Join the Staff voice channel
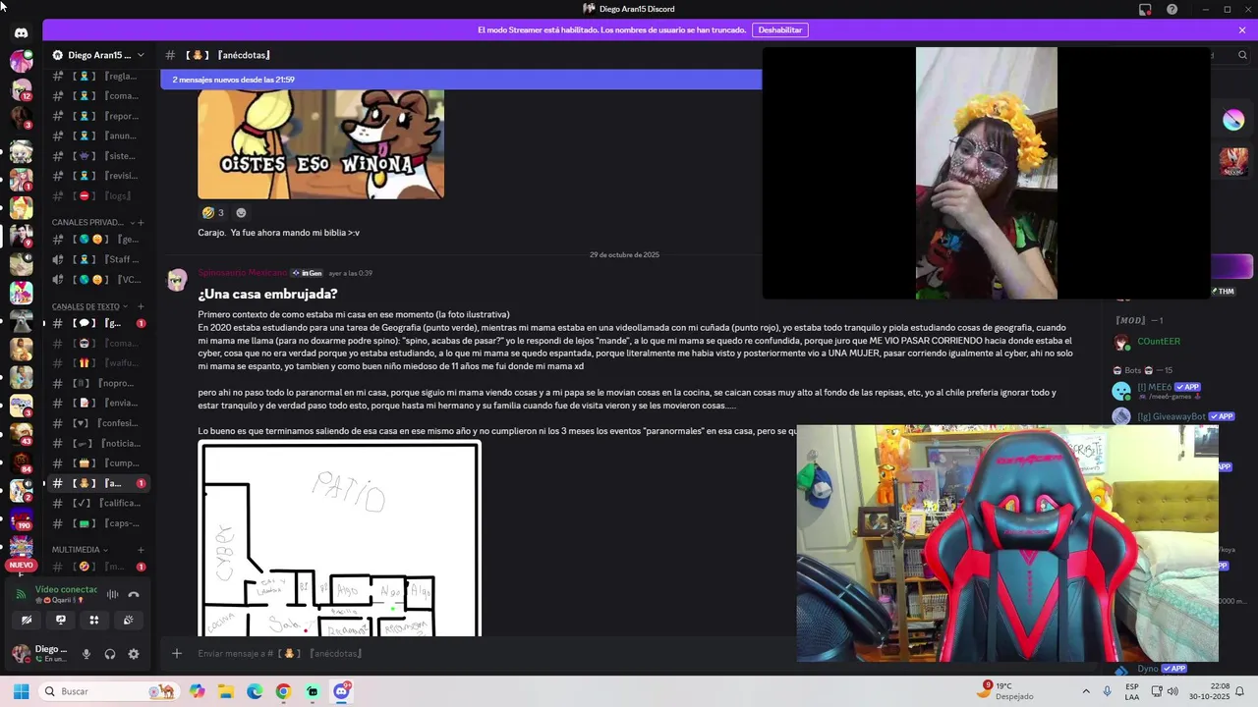The image size is (1258, 707). point(98,259)
